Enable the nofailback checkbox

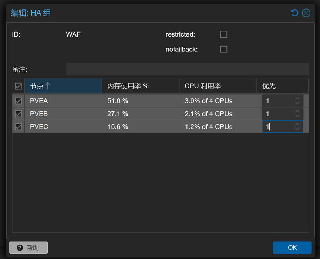click(x=224, y=49)
